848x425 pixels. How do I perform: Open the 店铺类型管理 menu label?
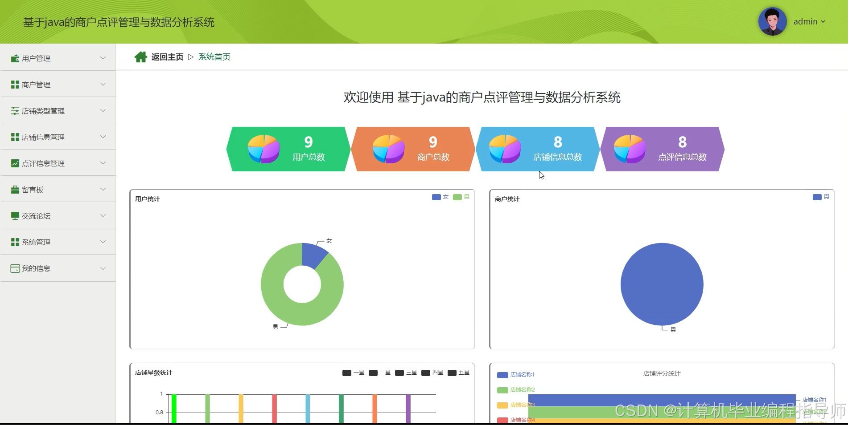pos(43,111)
